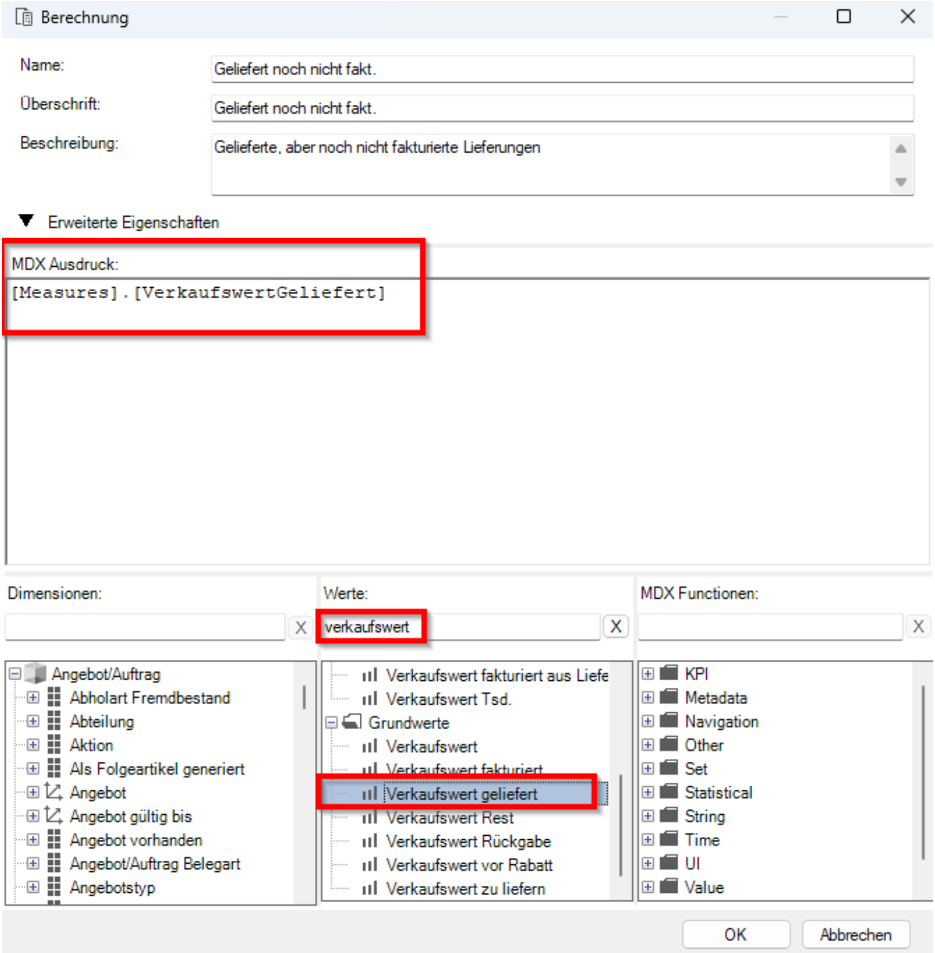Click the Dimensionen search field
The width and height of the screenshot is (935, 953).
click(145, 627)
